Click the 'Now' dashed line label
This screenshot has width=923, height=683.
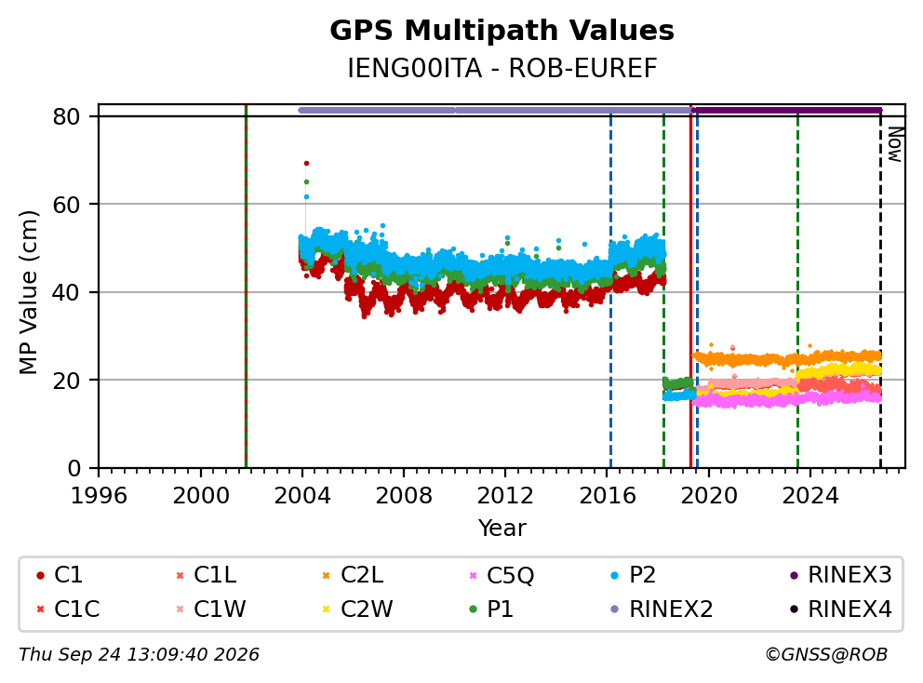(895, 144)
